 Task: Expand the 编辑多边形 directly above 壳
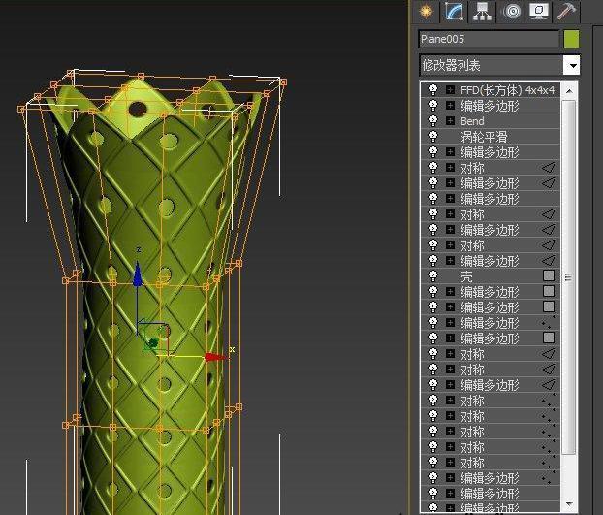pyautogui.click(x=450, y=261)
